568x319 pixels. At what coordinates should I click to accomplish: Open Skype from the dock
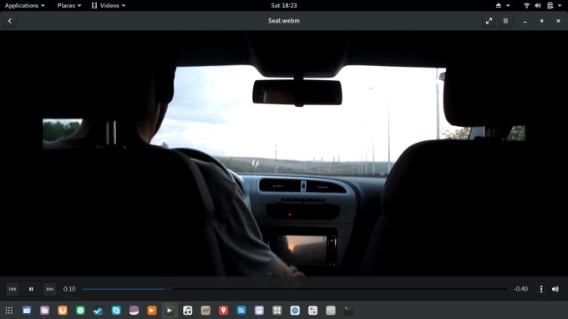click(x=116, y=311)
